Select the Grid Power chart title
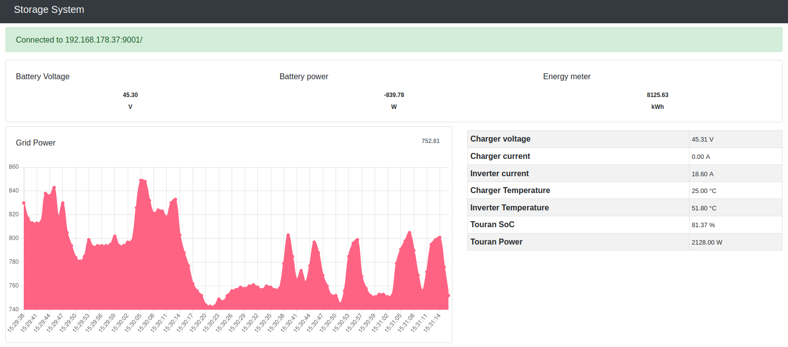788x347 pixels. 36,143
